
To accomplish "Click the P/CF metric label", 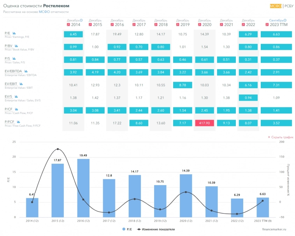I will pos(8,109).
